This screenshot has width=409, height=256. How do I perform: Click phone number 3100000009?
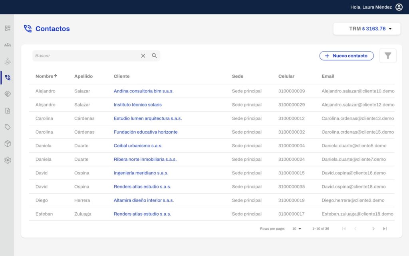point(291,91)
